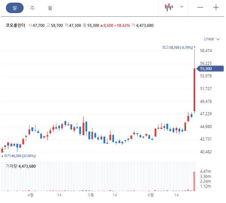Expand the chart type dropdown chevron

[x=182, y=7]
